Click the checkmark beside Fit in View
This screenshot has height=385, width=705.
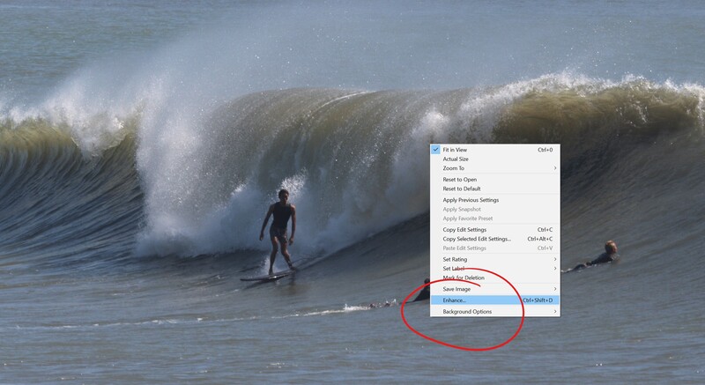click(435, 150)
